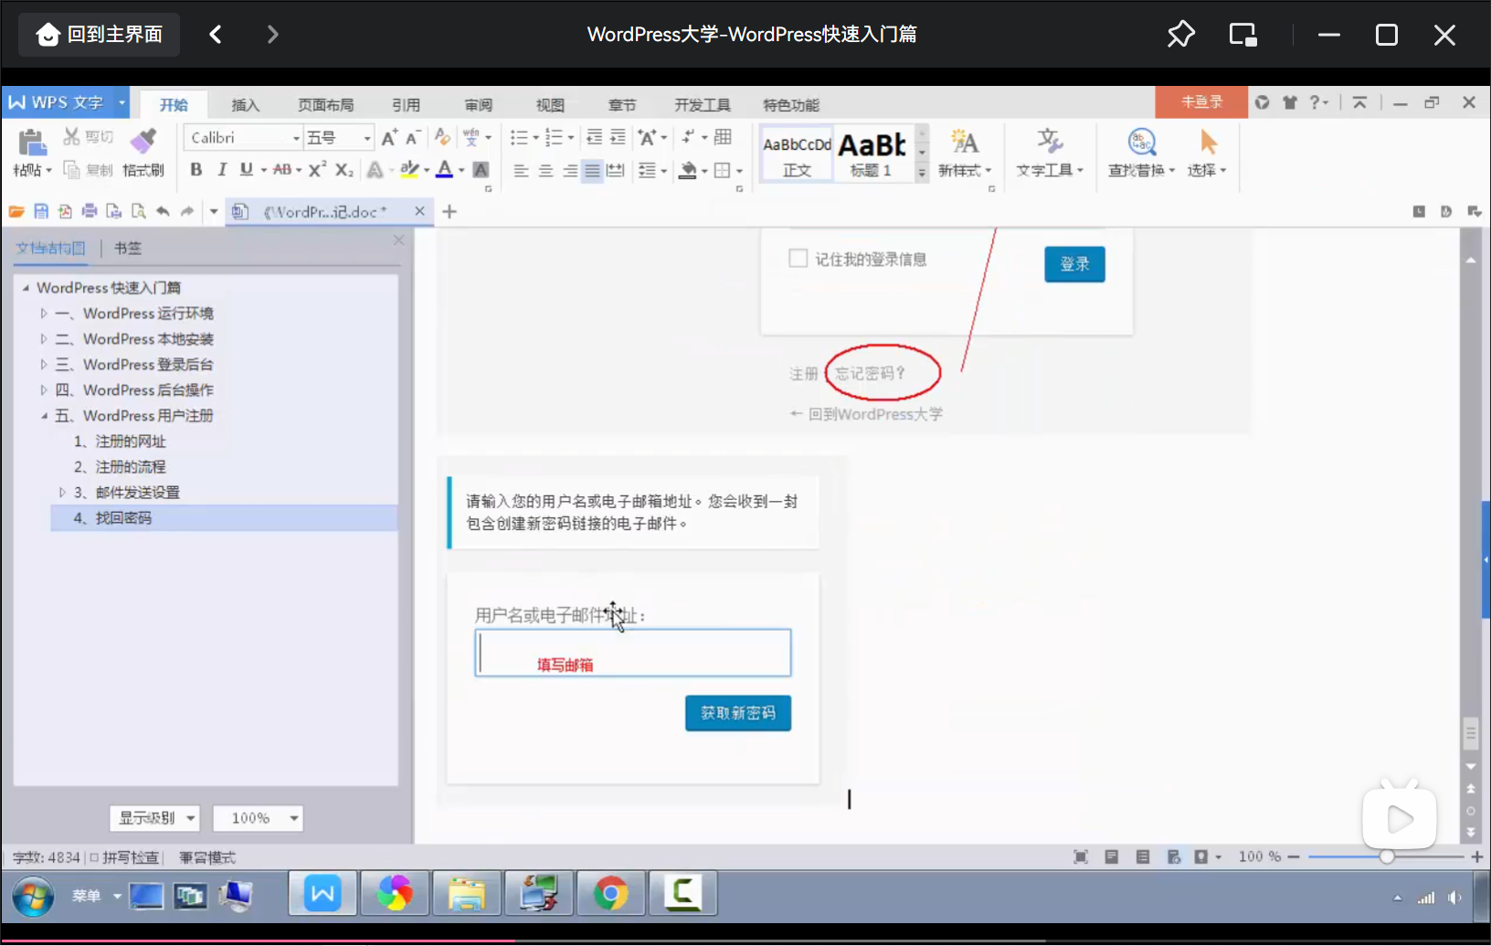1491x946 pixels.
Task: Toggle italic formatting
Action: coord(221,170)
